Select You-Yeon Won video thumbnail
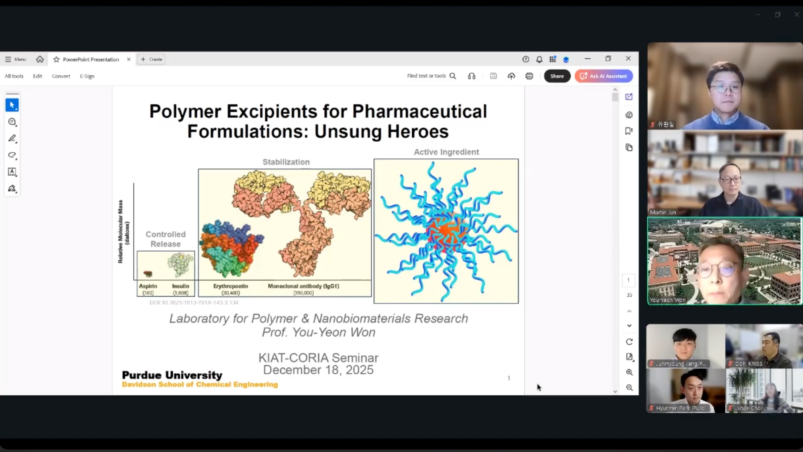This screenshot has width=803, height=452. point(724,261)
